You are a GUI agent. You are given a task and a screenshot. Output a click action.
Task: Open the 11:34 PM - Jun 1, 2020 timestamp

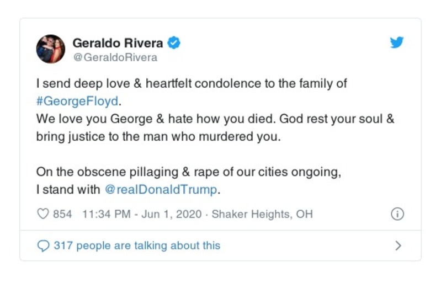click(137, 214)
